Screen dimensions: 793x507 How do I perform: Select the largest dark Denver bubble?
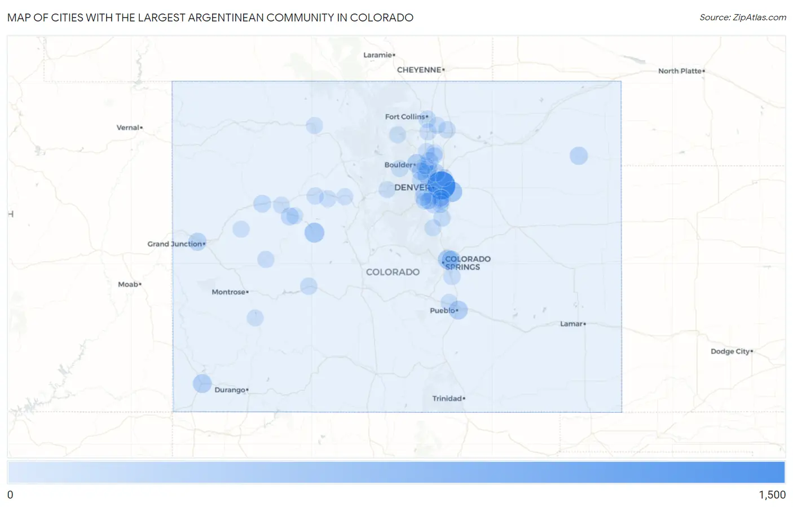click(441, 184)
